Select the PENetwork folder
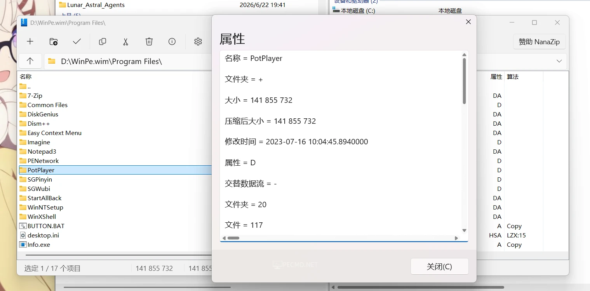590x291 pixels. click(x=43, y=161)
